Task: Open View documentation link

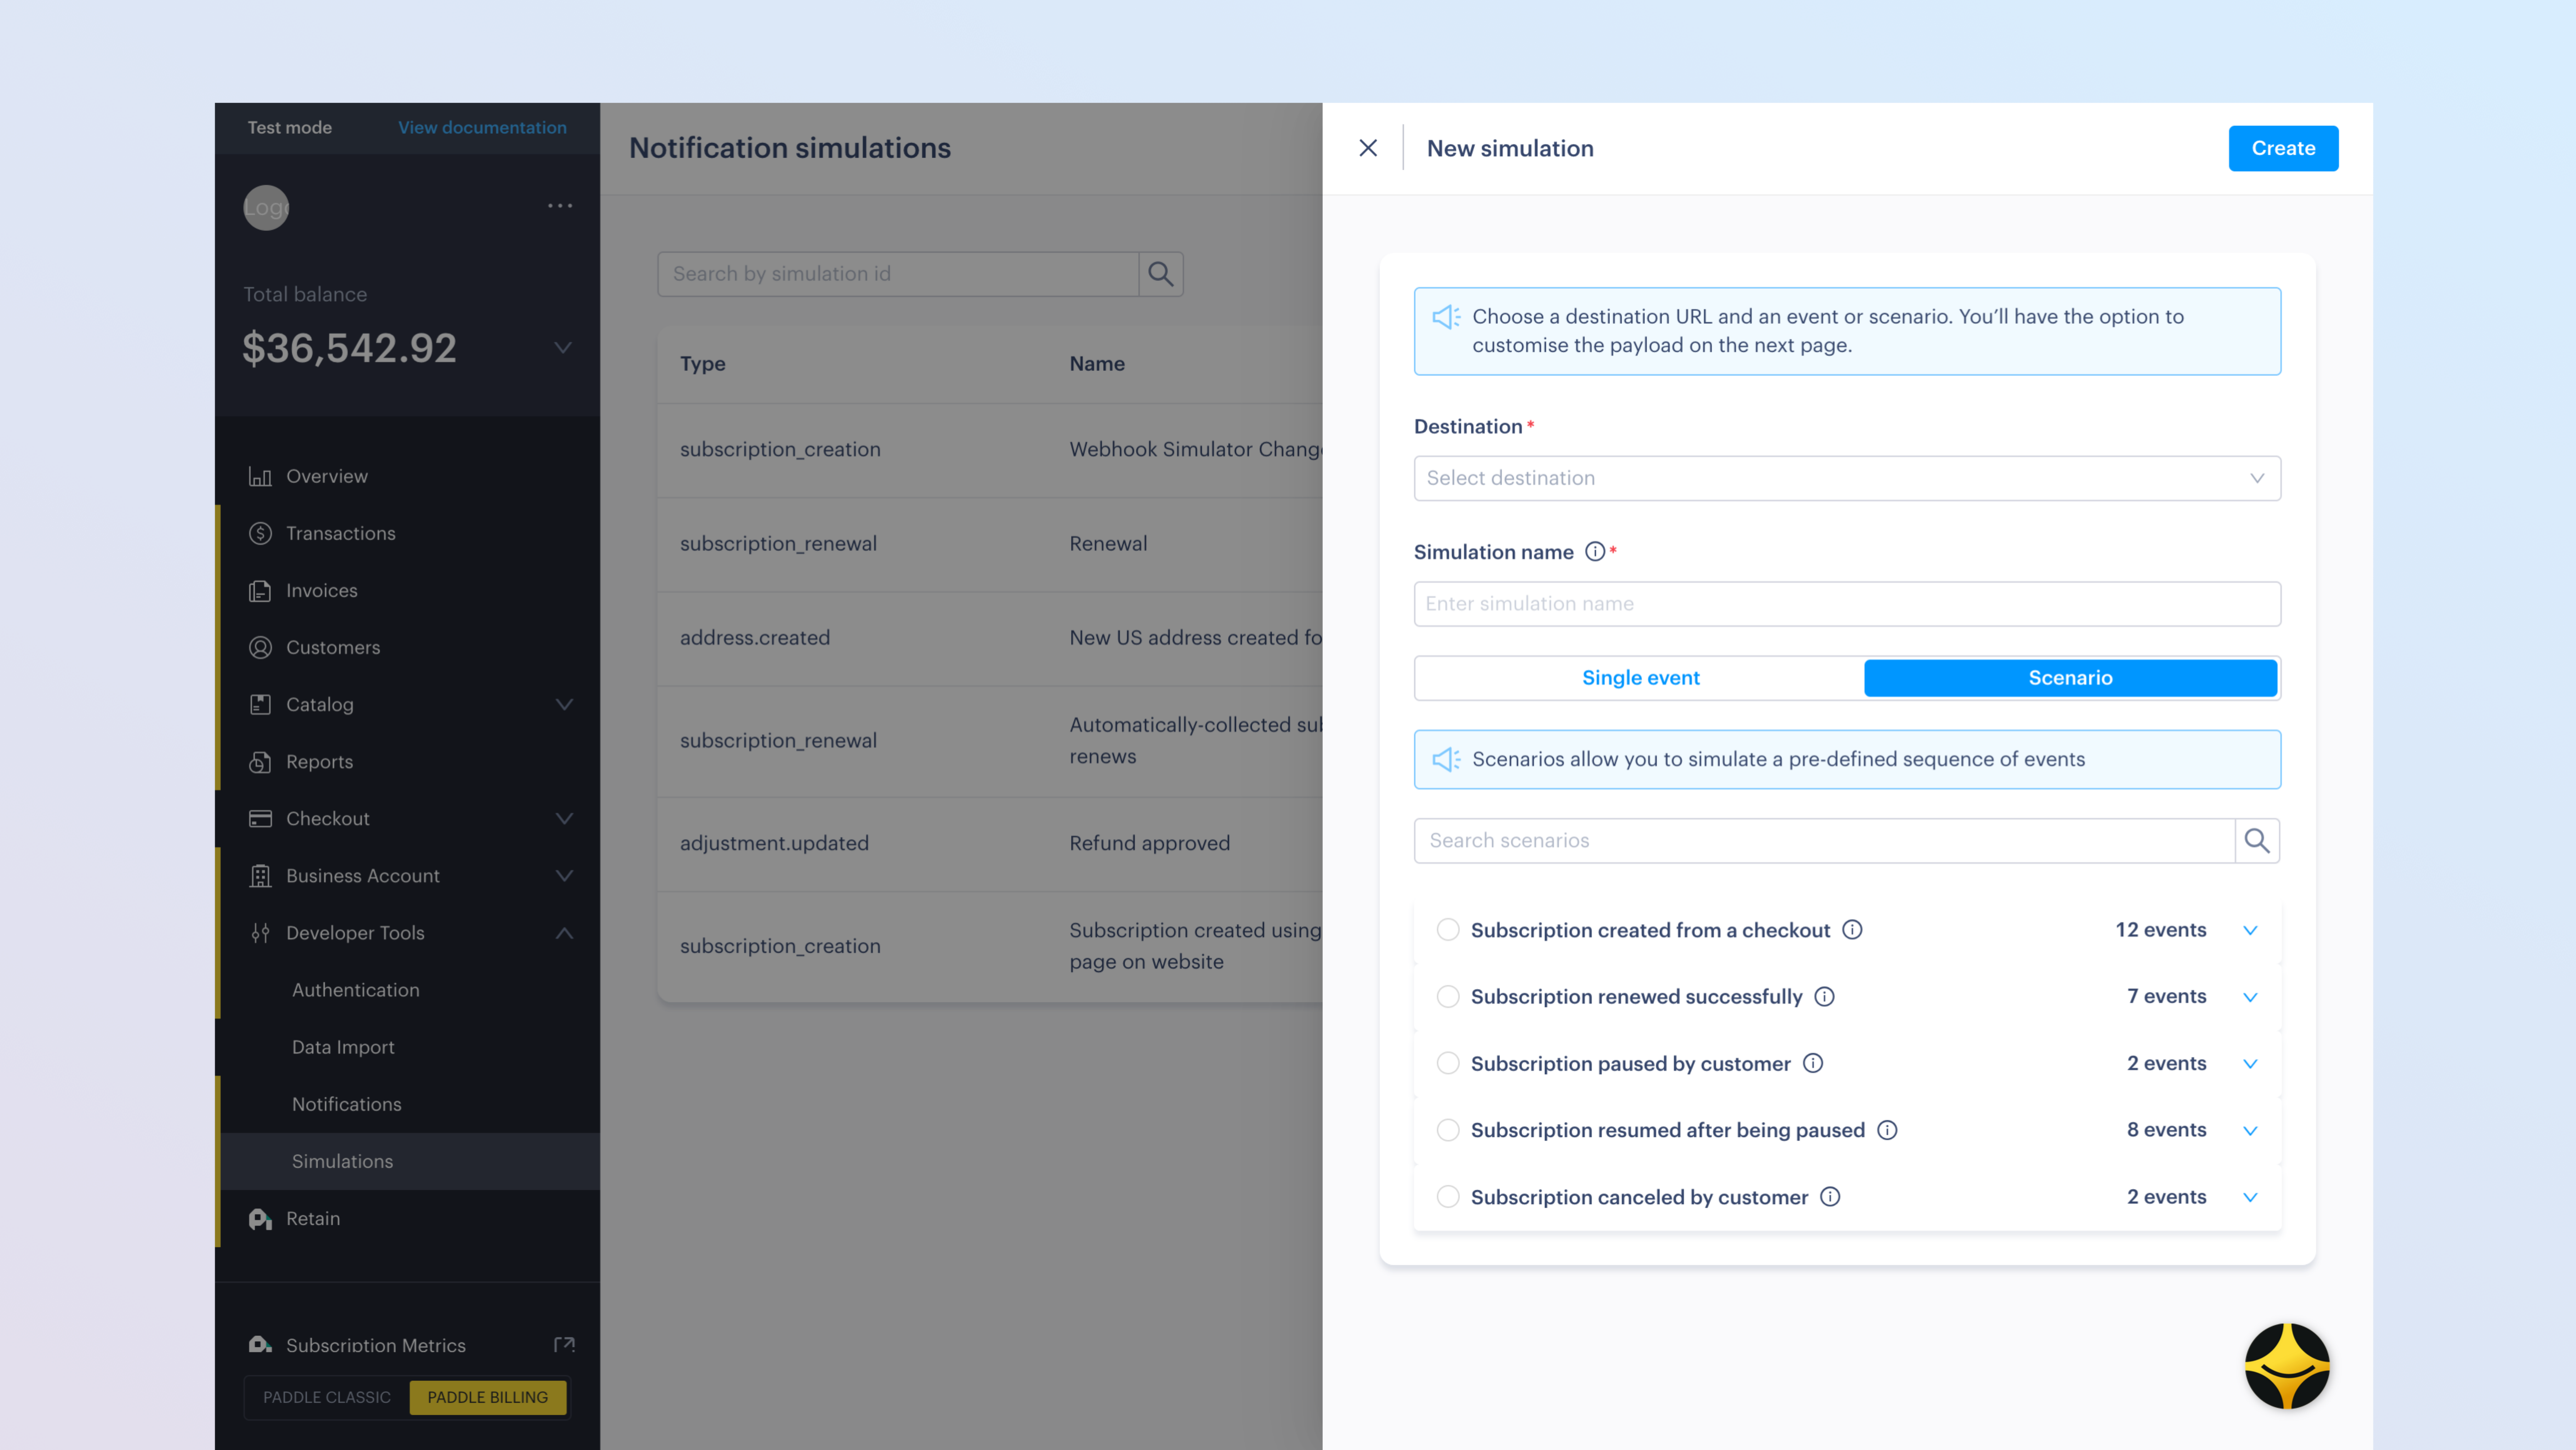Action: [x=482, y=127]
